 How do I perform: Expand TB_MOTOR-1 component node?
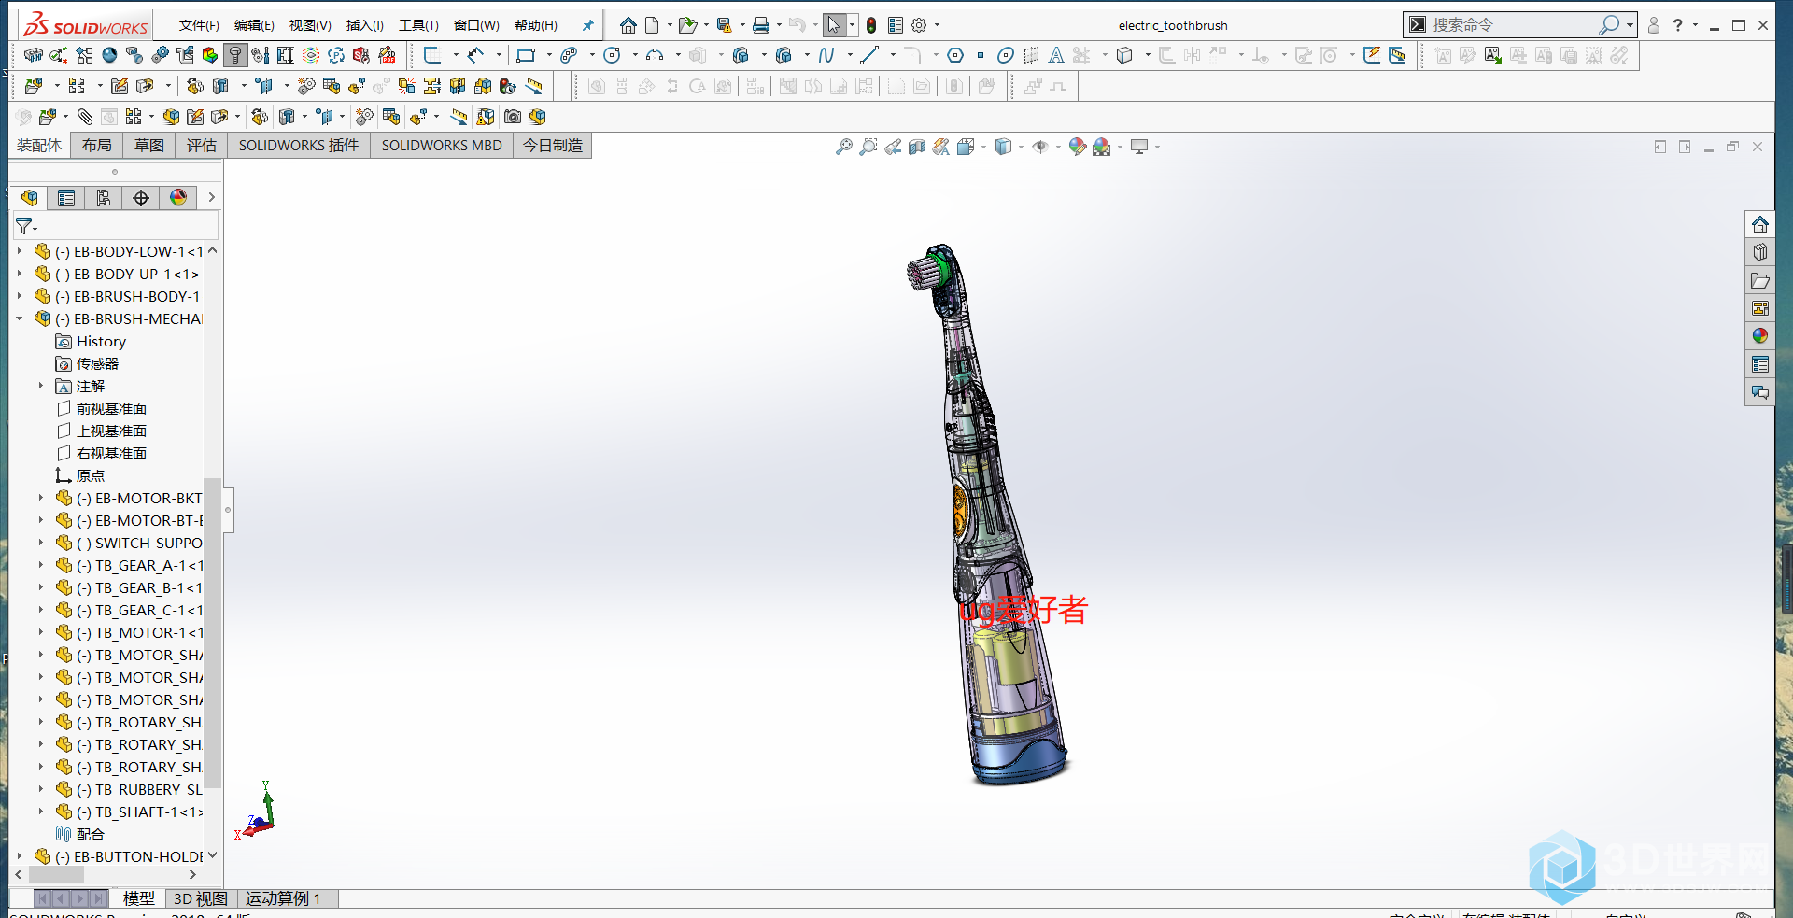coord(41,632)
